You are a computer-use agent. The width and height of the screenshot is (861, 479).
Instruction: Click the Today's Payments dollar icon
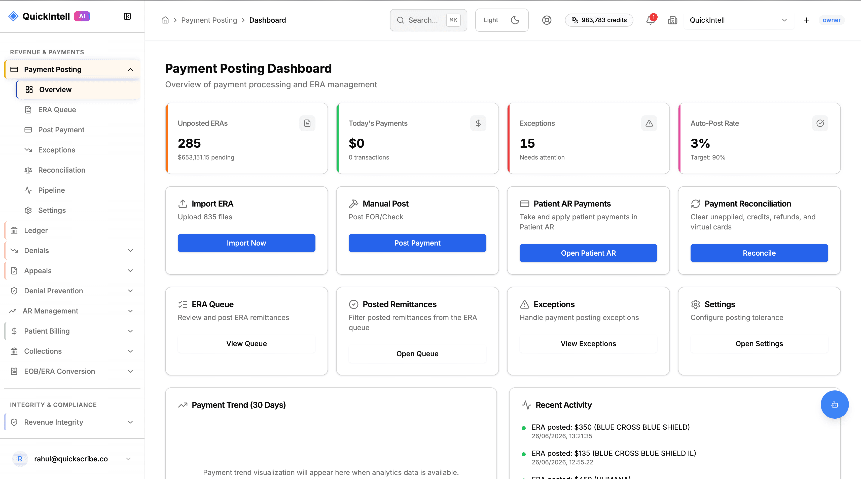click(478, 123)
